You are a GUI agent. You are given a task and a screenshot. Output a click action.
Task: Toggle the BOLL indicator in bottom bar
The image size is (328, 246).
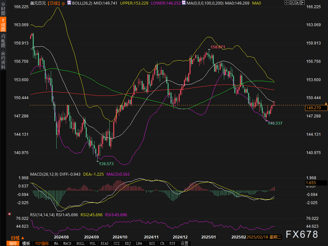click(x=80, y=243)
